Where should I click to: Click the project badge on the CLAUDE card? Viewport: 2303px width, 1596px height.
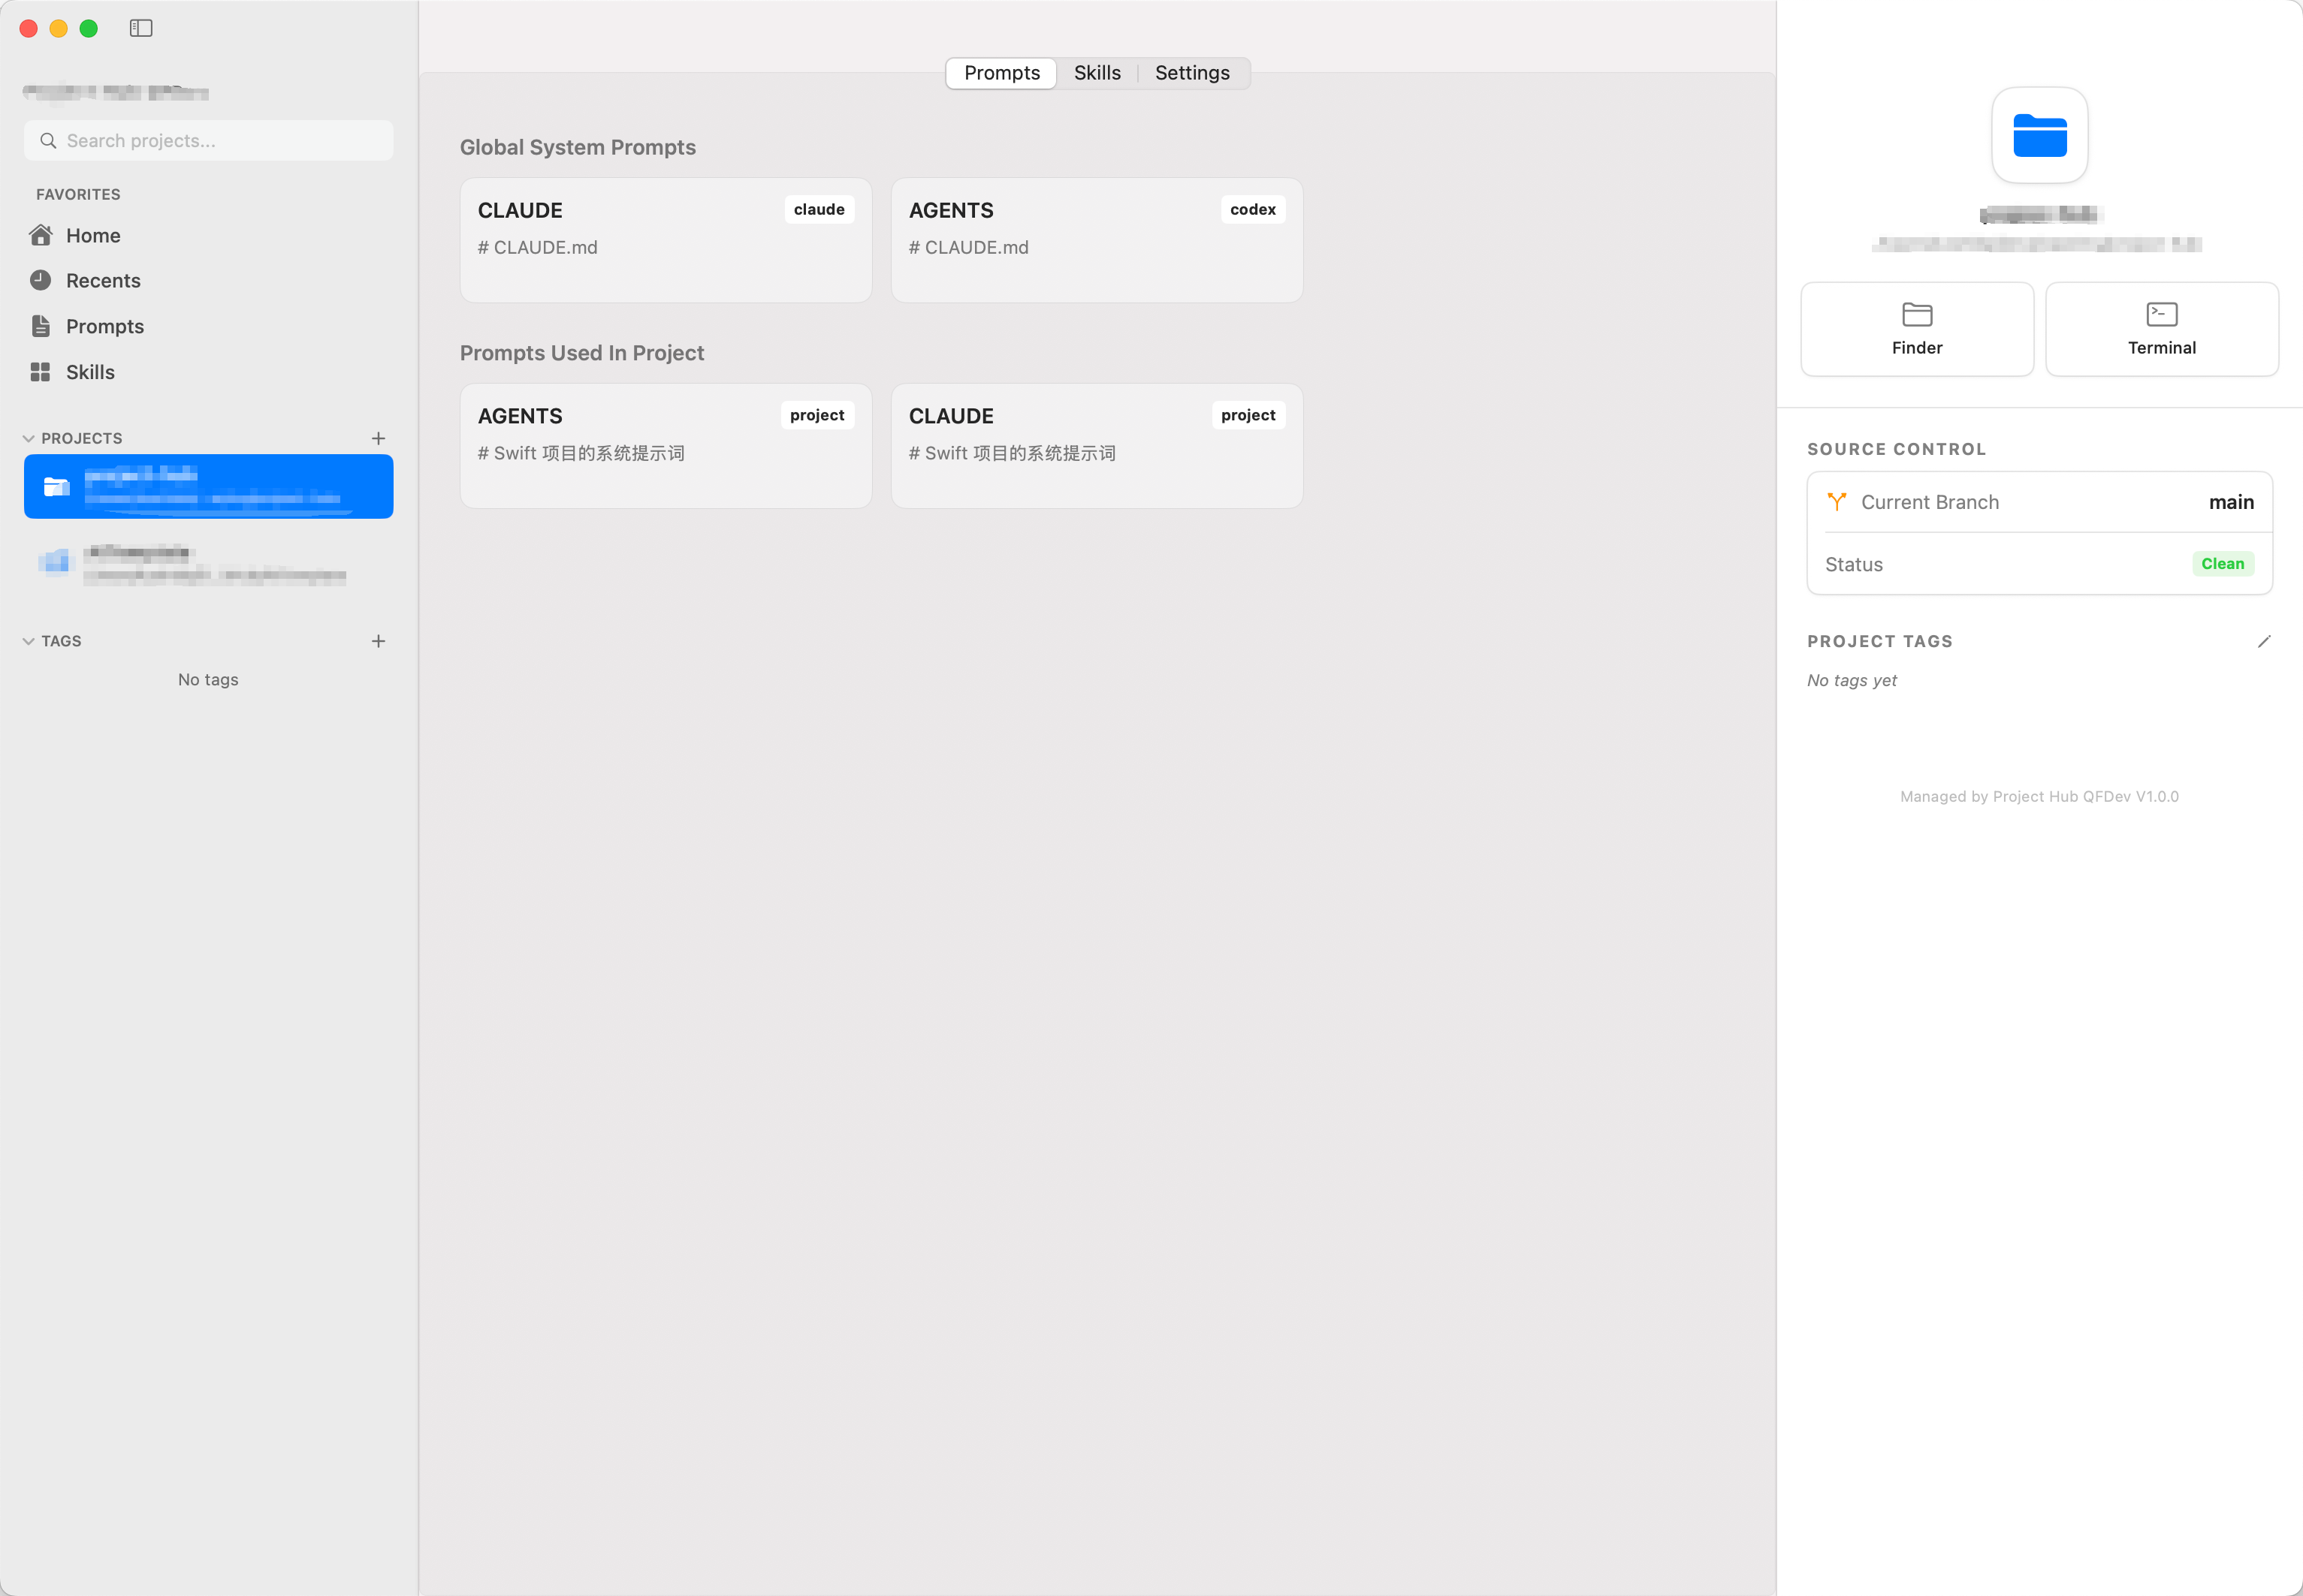tap(1248, 415)
